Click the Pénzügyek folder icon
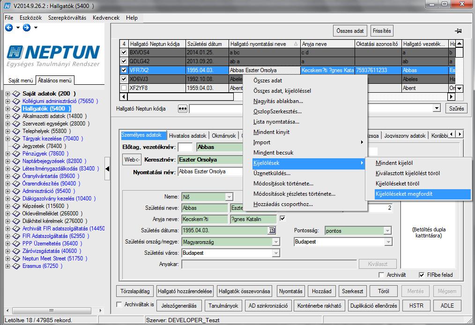The width and height of the screenshot is (475, 325). [16, 154]
